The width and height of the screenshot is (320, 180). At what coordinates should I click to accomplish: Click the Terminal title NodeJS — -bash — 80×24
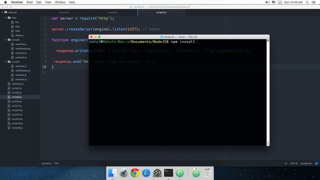(x=180, y=37)
